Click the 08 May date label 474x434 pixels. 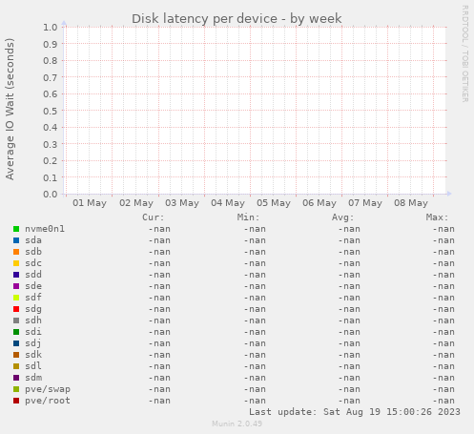point(411,203)
